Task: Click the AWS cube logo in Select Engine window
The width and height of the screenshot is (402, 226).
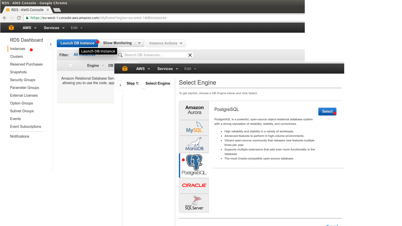Action: pyautogui.click(x=125, y=69)
